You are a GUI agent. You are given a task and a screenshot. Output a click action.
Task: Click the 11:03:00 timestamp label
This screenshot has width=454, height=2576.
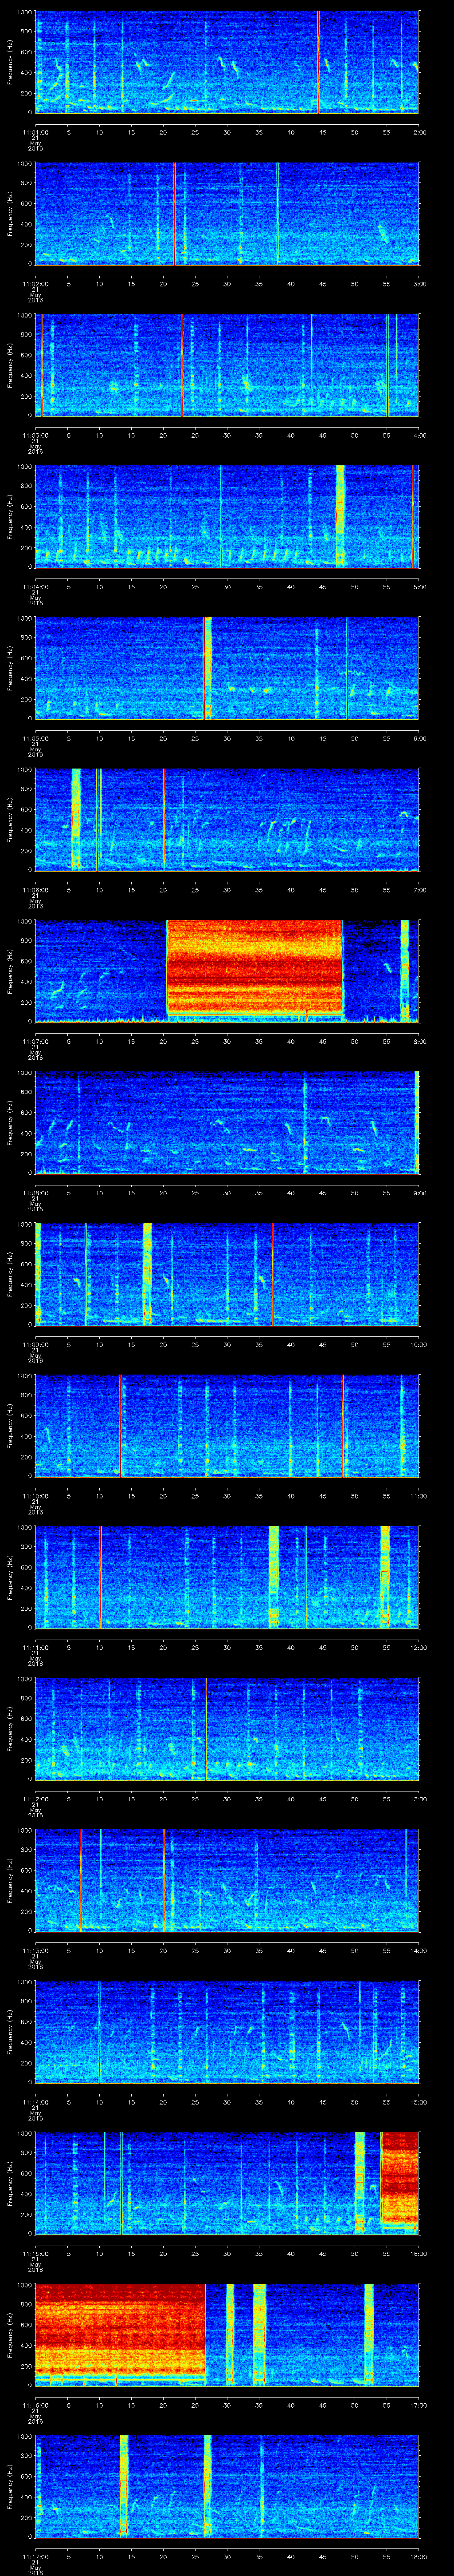point(35,435)
